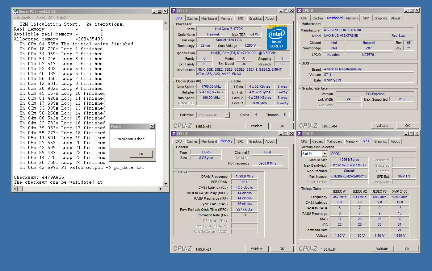Click Super PI horizontal scrollbar right arrow
The height and width of the screenshot is (271, 432).
click(x=161, y=189)
